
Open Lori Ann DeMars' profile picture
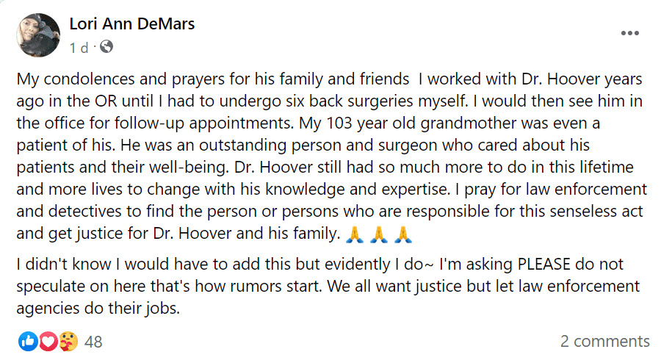(x=37, y=35)
